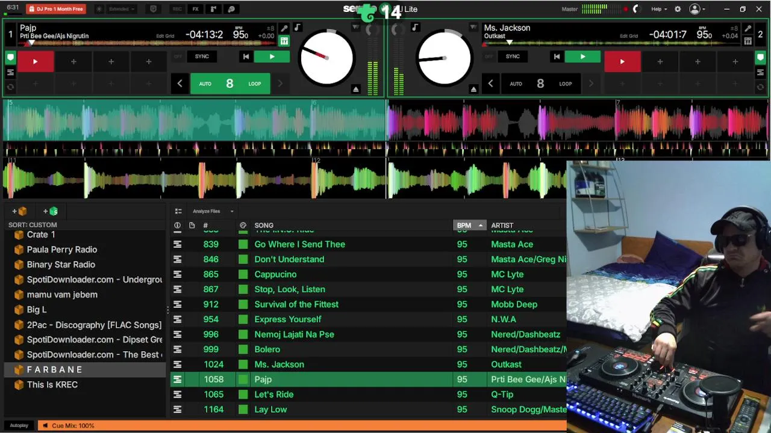Toggle the library list view icon
Viewport: 771px width, 433px height.
tap(178, 211)
